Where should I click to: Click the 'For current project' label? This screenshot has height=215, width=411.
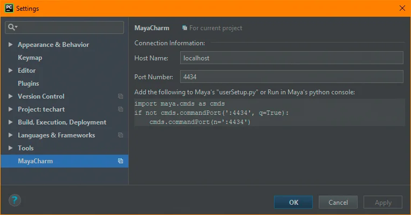(216, 28)
